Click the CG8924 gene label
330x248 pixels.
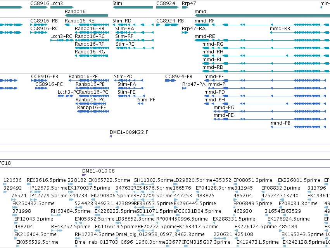pyautogui.click(x=166, y=3)
